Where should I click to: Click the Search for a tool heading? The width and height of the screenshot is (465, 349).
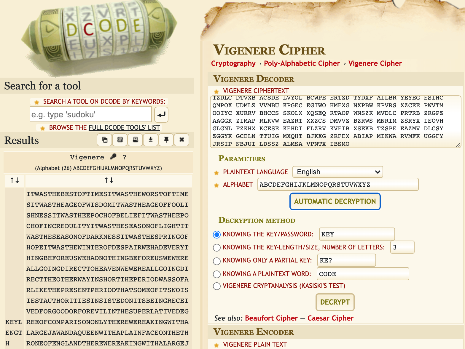(x=42, y=86)
